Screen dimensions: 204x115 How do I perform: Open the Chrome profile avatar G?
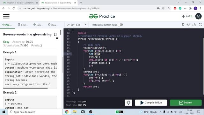195,8
